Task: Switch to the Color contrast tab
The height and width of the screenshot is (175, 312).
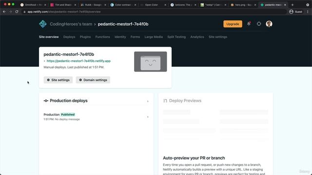Action: pos(123,5)
